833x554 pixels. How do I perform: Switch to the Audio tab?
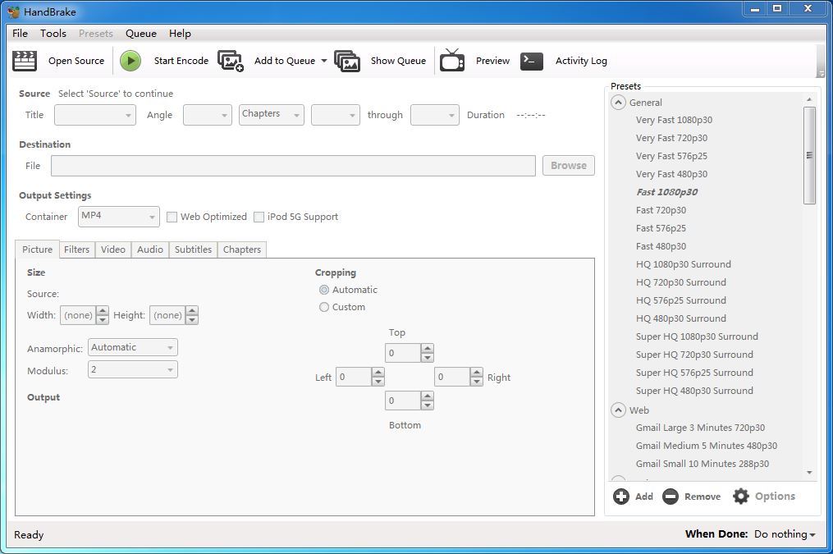[150, 250]
